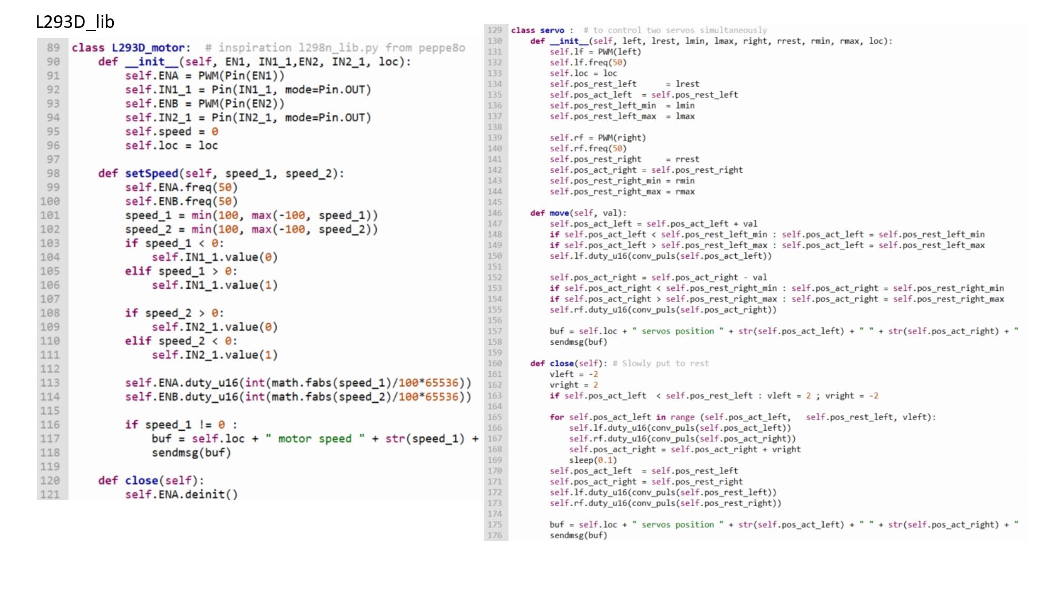
Task: Click 'self.rf.duty_u16(conv_puls(self.pos_act_right))' line 155
Action: 663,310
